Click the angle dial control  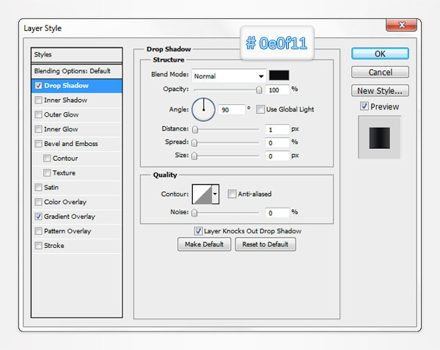[x=203, y=110]
